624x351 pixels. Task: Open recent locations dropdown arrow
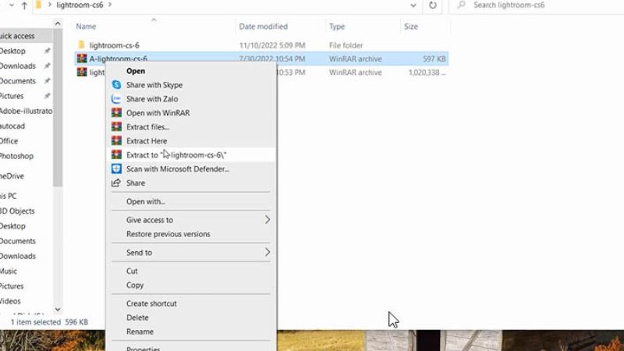[11, 5]
